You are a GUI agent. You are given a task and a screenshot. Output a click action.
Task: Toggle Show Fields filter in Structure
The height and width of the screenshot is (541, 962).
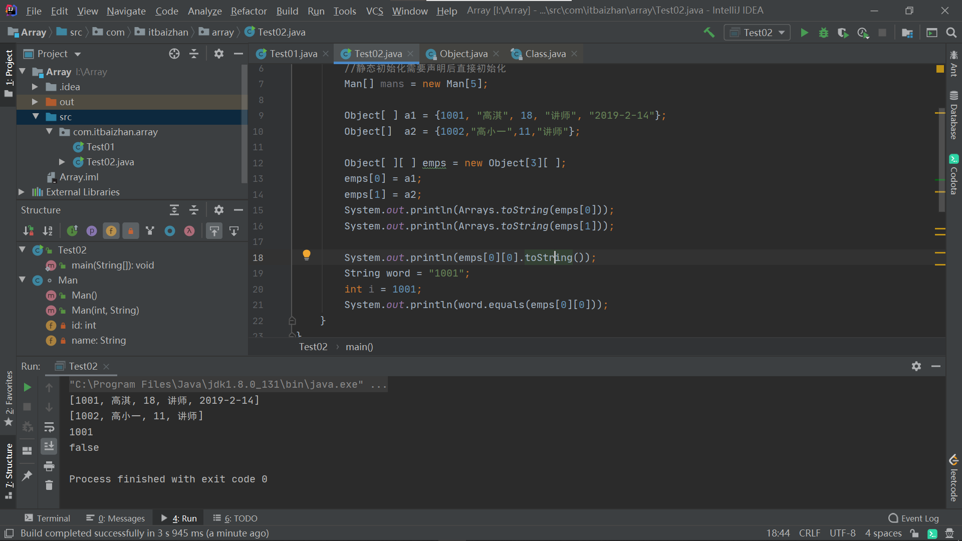pyautogui.click(x=111, y=231)
